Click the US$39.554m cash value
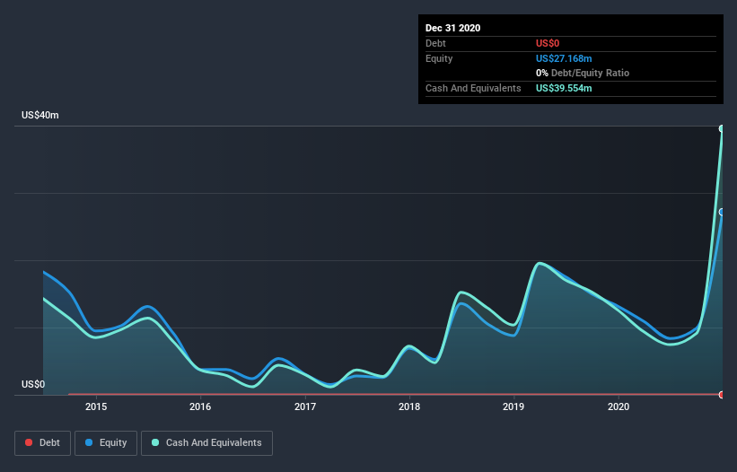 [x=564, y=88]
